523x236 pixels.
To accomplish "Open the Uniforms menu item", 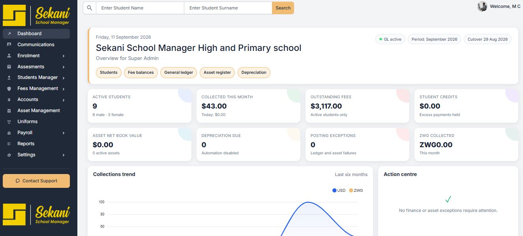I will pos(36,122).
